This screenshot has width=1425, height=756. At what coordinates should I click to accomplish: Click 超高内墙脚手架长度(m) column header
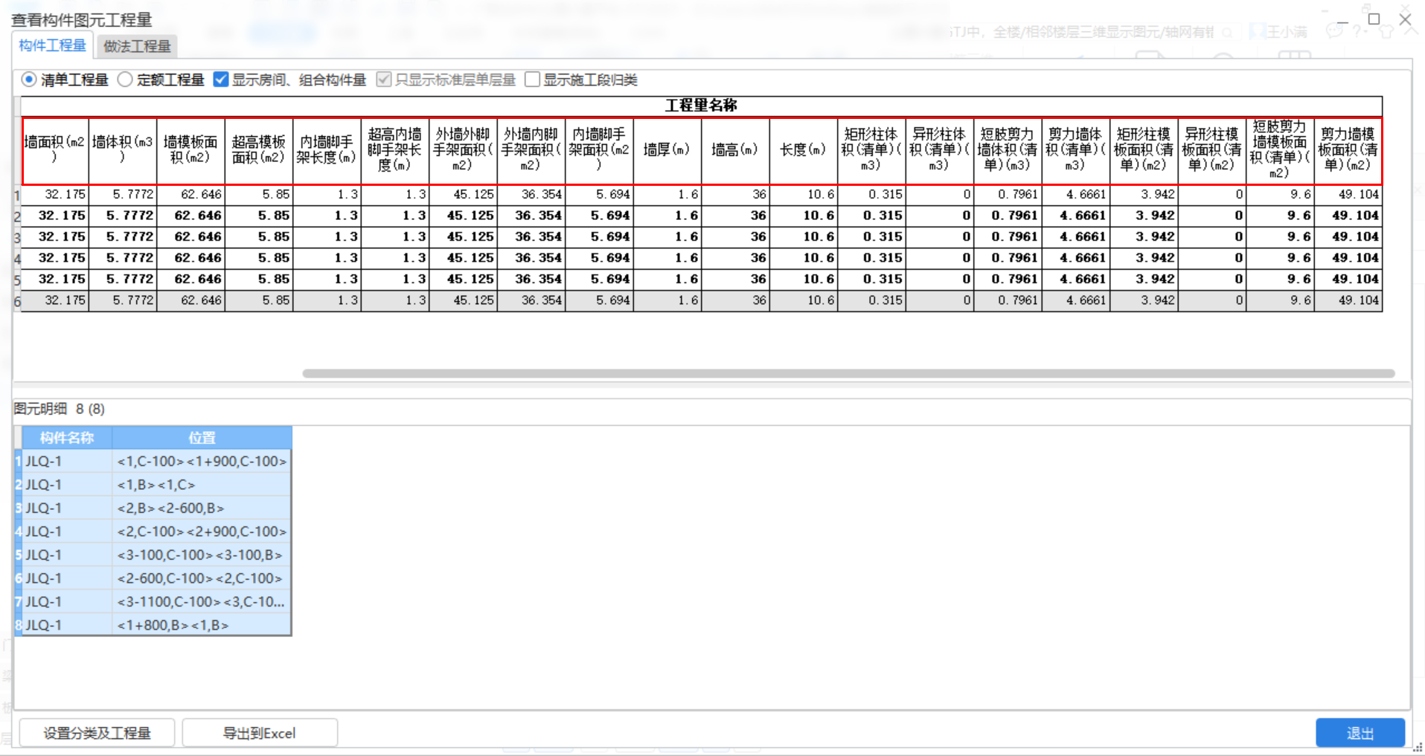point(395,150)
